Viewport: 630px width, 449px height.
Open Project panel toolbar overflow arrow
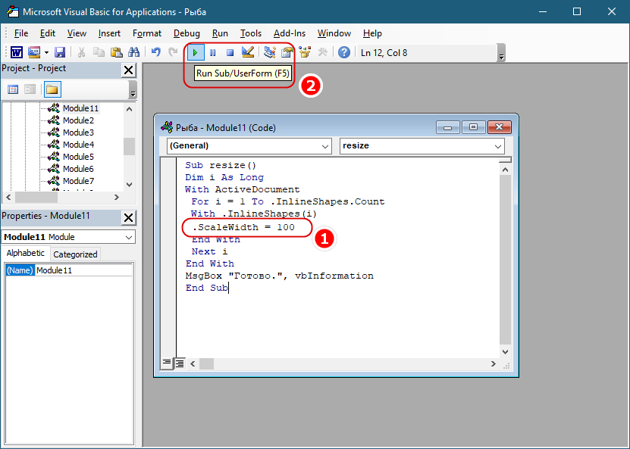[133, 89]
